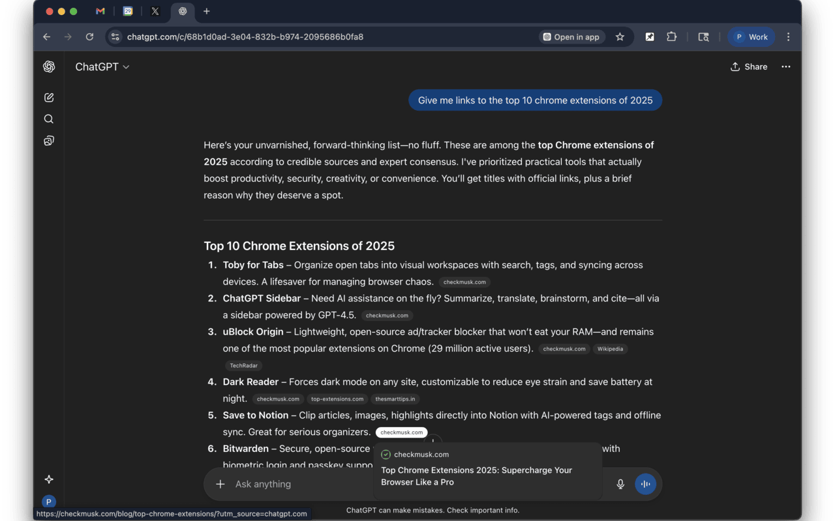Click the ChatGPT Sidebar list title
Screen dimensions: 835x521
pos(262,298)
